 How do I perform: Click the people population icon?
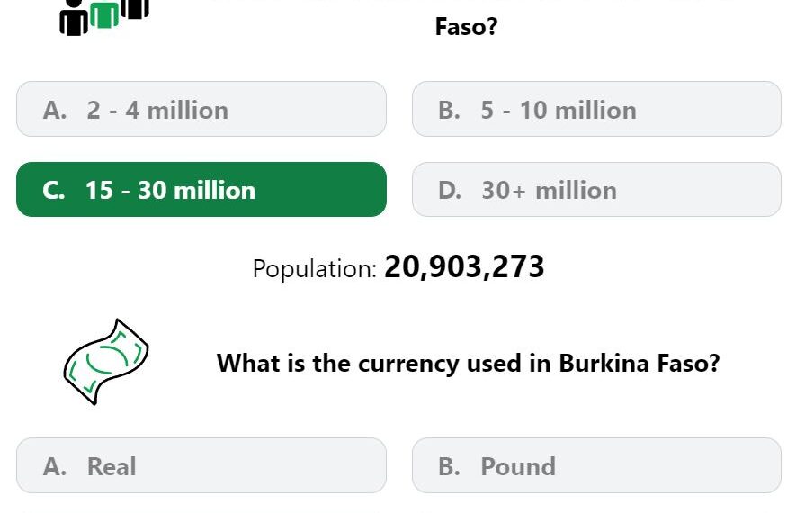click(x=104, y=17)
